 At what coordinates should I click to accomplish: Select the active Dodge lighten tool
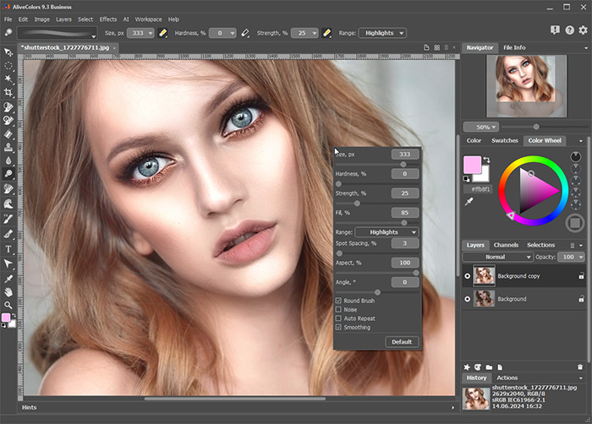pos(8,174)
